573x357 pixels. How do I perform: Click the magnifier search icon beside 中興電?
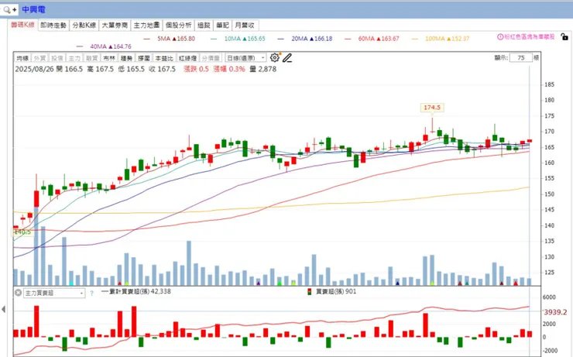coord(7,9)
